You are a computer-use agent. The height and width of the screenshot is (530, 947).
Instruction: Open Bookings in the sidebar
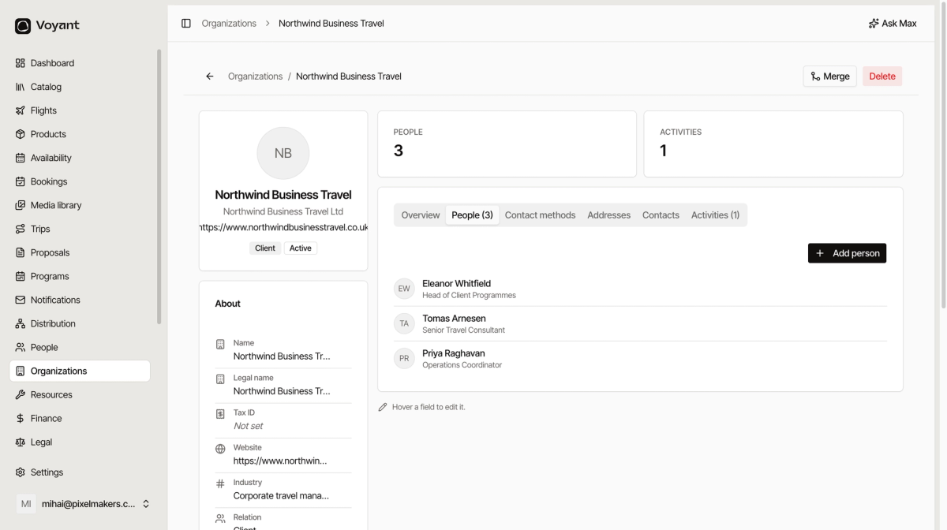click(80, 181)
